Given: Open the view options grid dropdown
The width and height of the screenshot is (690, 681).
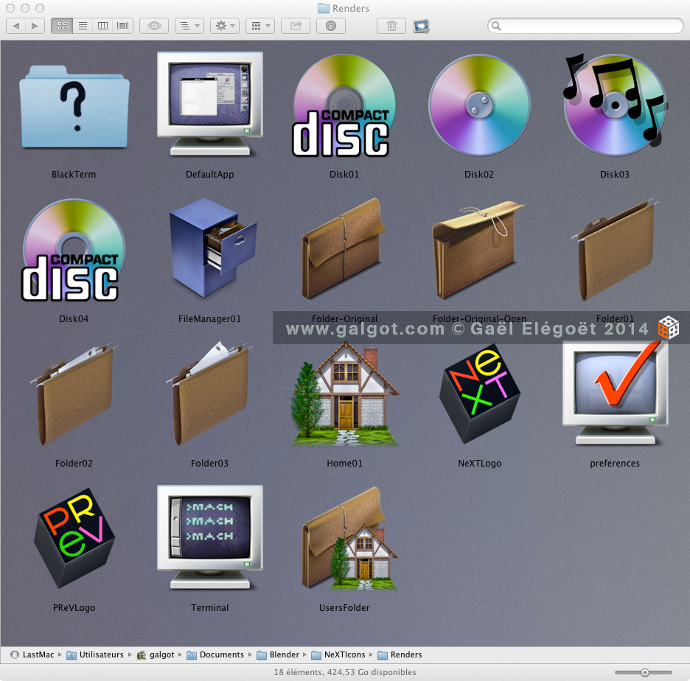Looking at the screenshot, I should click(x=259, y=26).
